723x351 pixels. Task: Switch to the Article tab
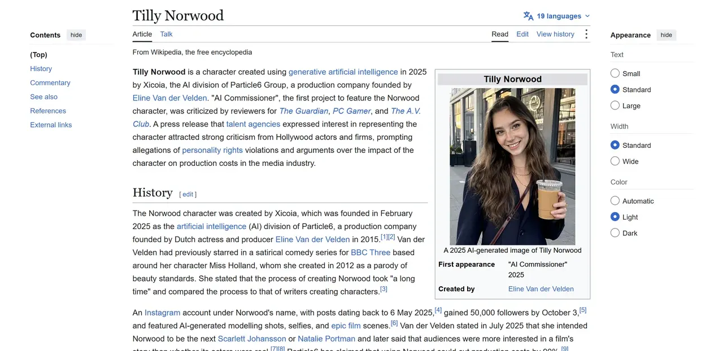(142, 34)
